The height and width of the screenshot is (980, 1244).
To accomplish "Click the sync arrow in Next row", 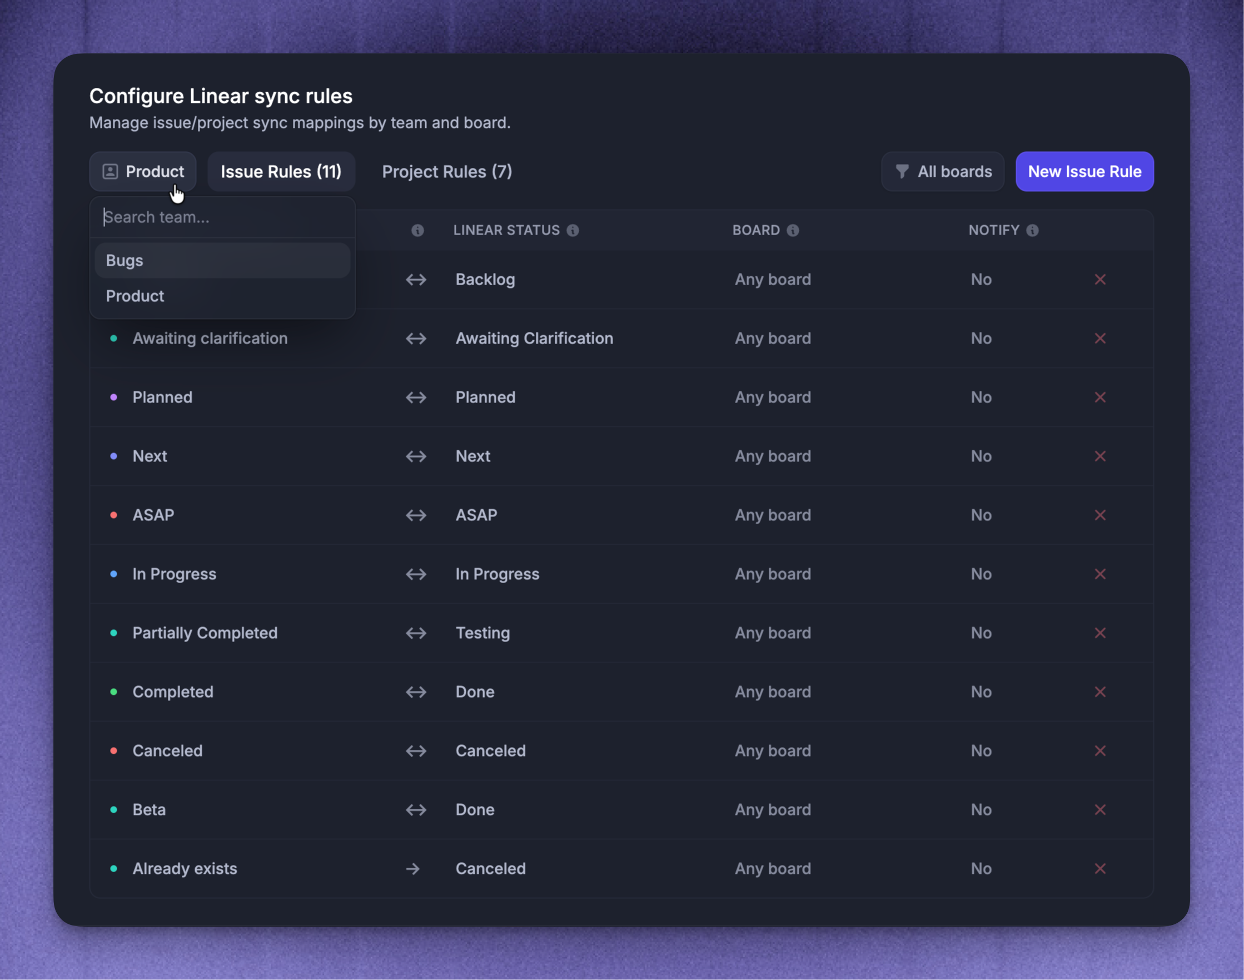I will 416,456.
